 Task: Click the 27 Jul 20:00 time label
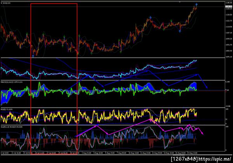click(51, 153)
